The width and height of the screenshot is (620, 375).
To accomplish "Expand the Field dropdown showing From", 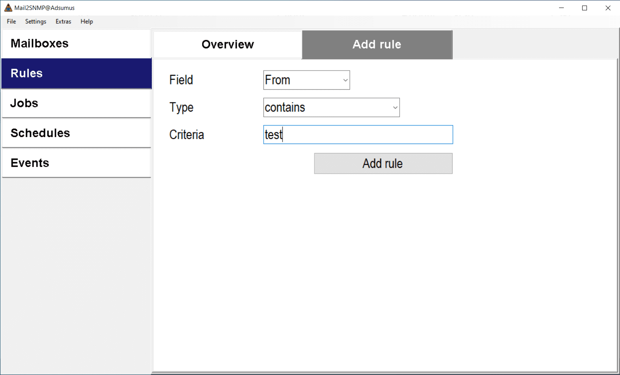I will pos(306,80).
